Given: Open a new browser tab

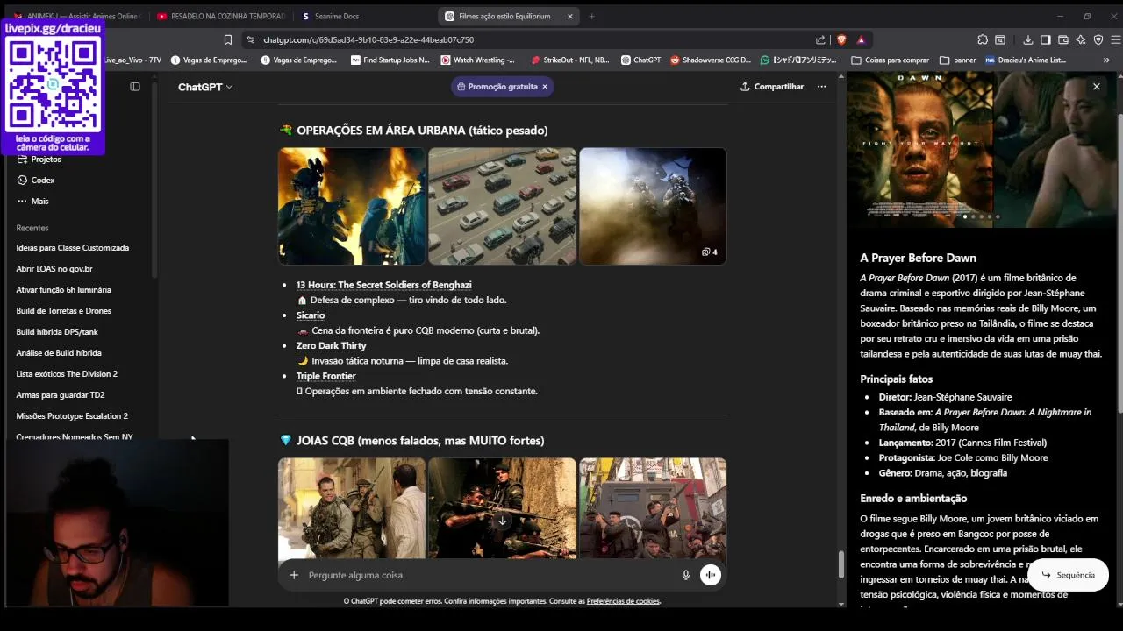Looking at the screenshot, I should pyautogui.click(x=591, y=16).
